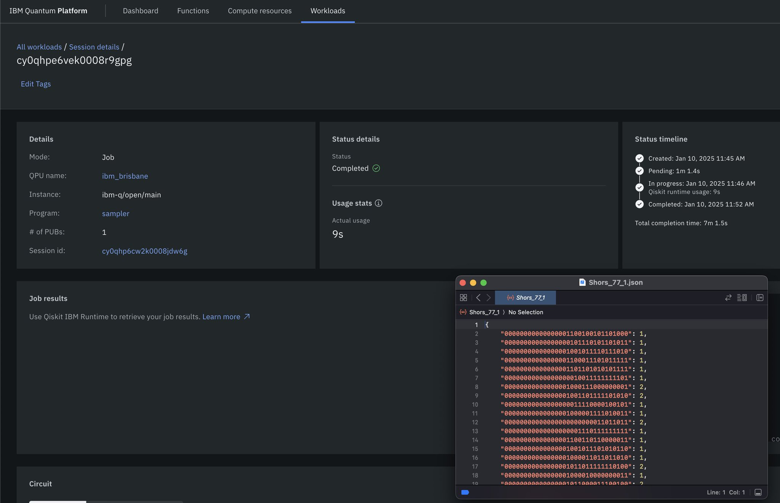
Task: Click the Created timeline check icon
Action: point(639,158)
